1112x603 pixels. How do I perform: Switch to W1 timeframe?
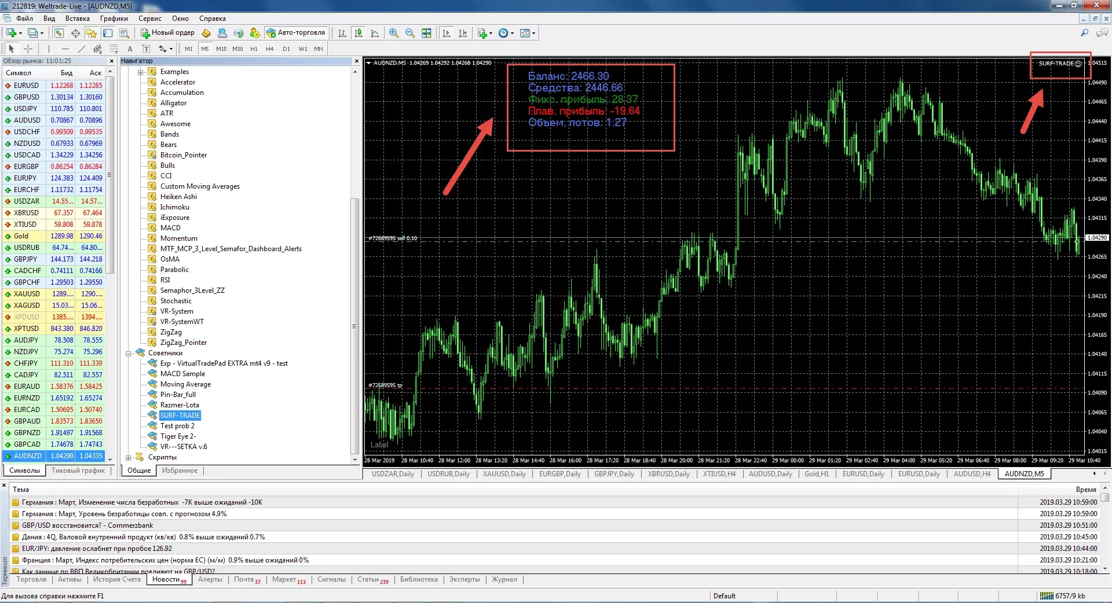(x=302, y=49)
